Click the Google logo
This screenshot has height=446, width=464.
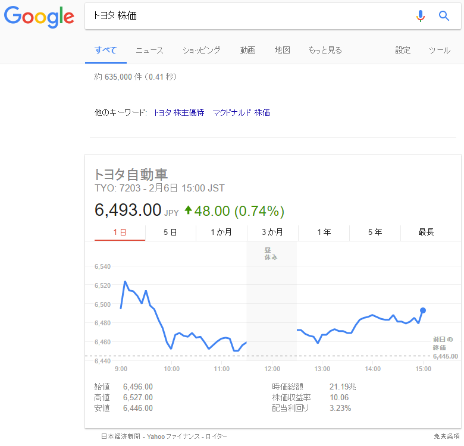click(39, 17)
